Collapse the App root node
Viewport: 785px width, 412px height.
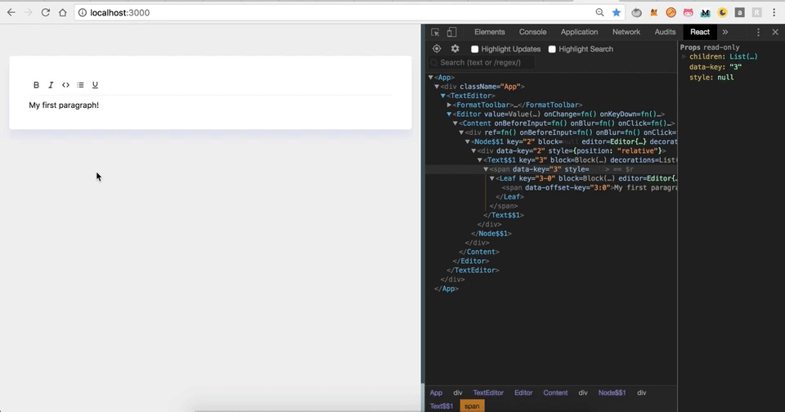click(431, 78)
